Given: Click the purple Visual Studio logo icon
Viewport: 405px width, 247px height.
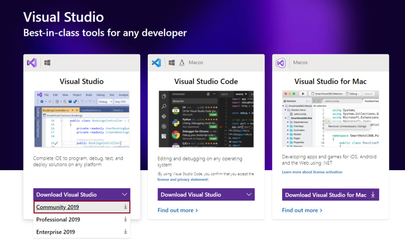Looking at the screenshot, I should pos(32,63).
